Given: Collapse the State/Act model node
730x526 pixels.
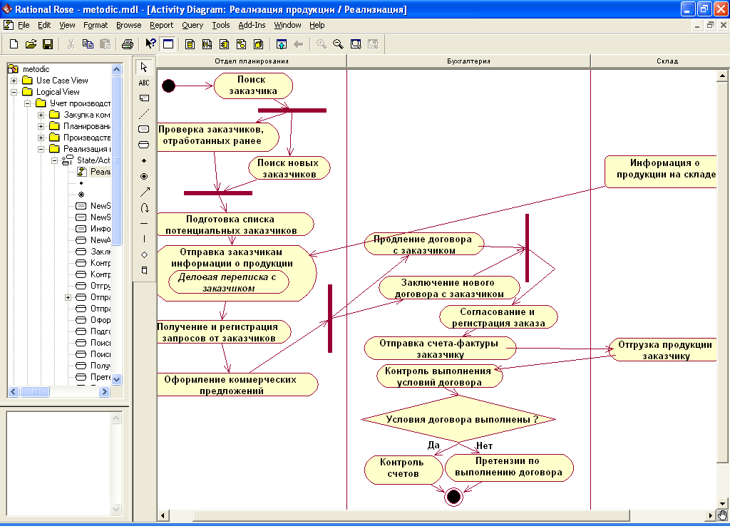Looking at the screenshot, I should coord(54,160).
